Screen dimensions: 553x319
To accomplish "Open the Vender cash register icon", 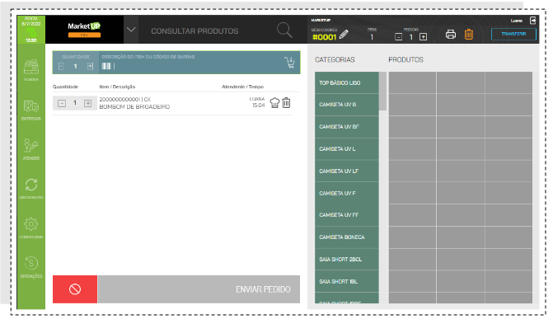I will tap(31, 67).
